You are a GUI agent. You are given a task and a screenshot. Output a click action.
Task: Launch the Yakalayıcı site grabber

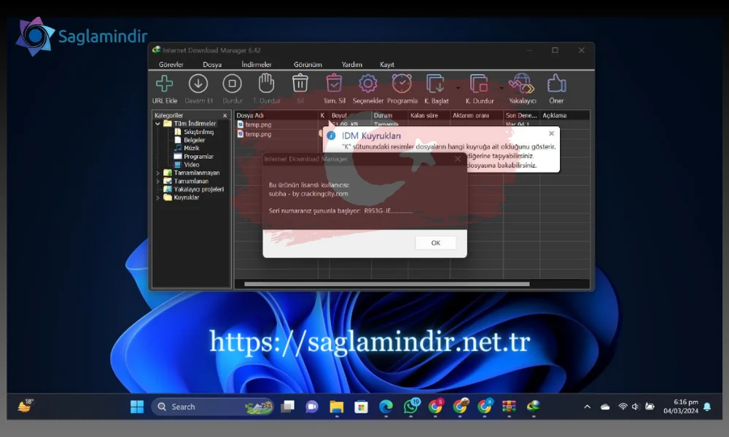[x=522, y=84]
